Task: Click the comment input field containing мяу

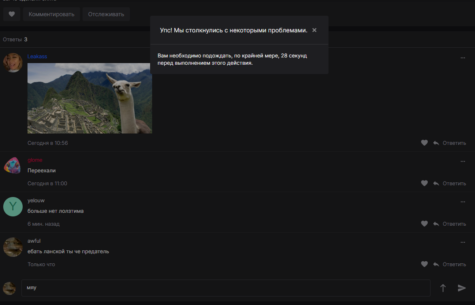Action: tap(225, 288)
